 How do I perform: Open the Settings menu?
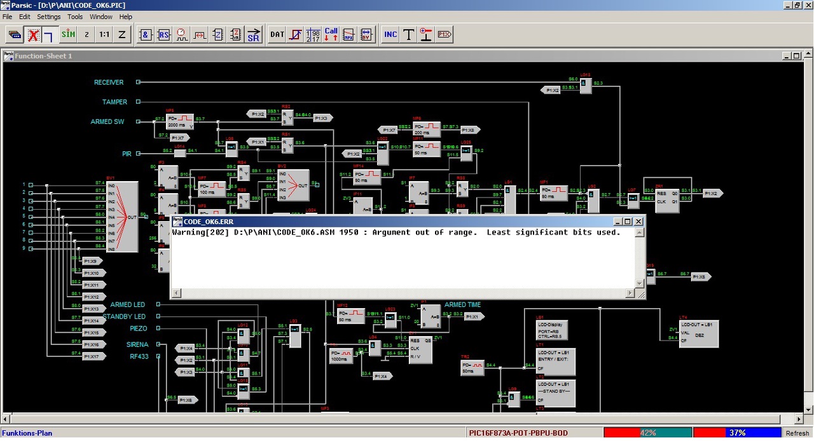click(x=49, y=17)
